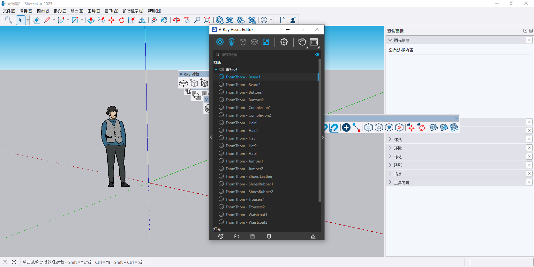Open the 相机(C) menu
The width and height of the screenshot is (534, 267).
pyautogui.click(x=60, y=11)
